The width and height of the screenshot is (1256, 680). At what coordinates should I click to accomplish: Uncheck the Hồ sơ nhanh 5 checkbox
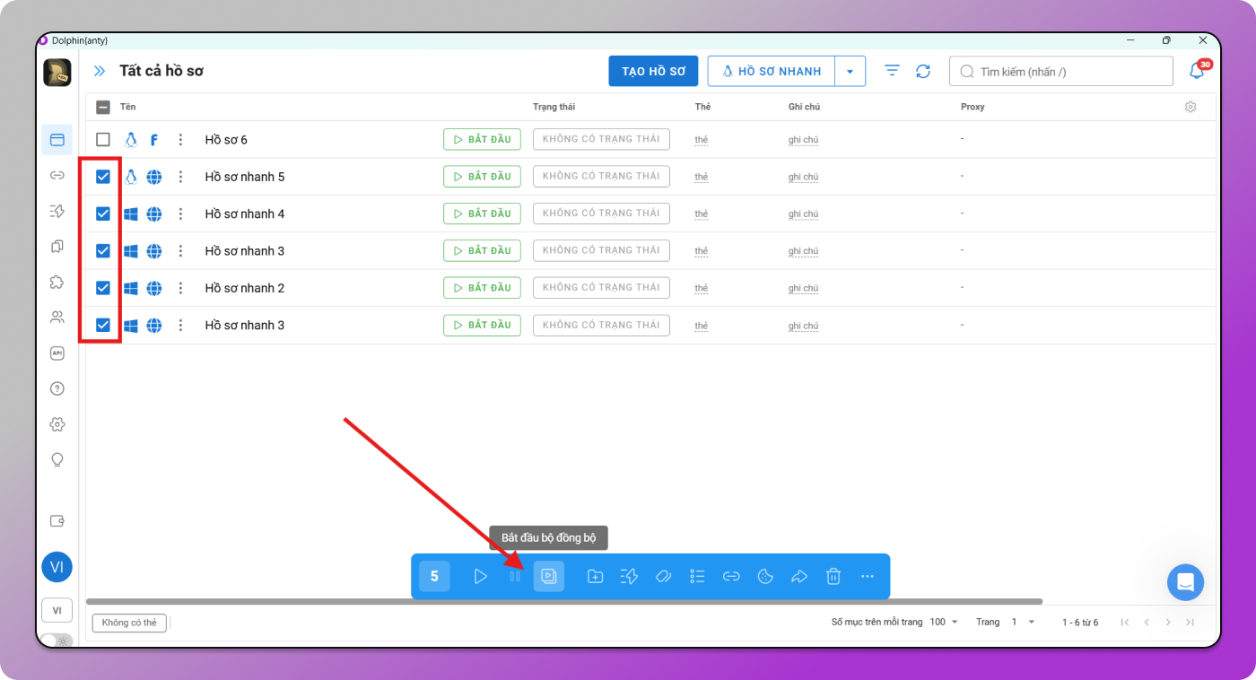click(103, 177)
